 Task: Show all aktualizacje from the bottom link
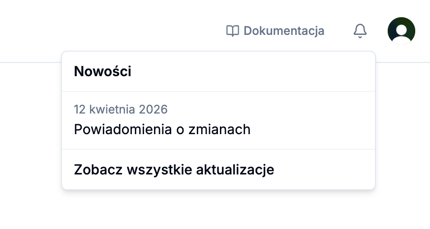[x=174, y=170]
